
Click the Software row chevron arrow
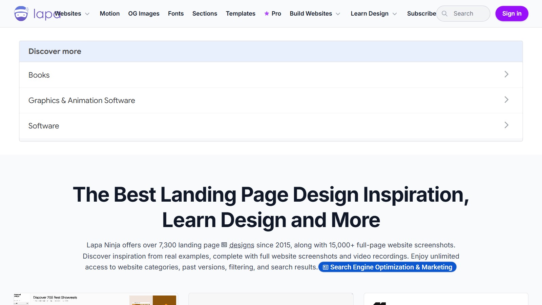click(x=506, y=125)
